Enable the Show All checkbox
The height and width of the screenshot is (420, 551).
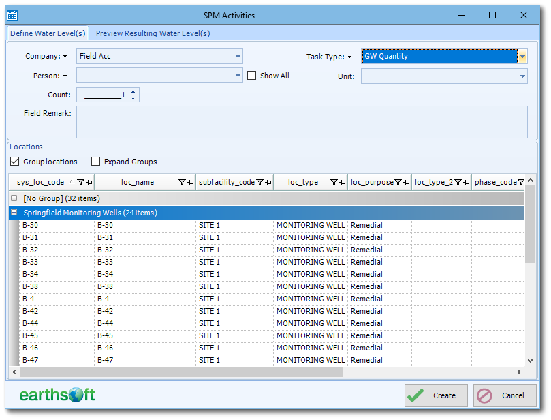(251, 76)
